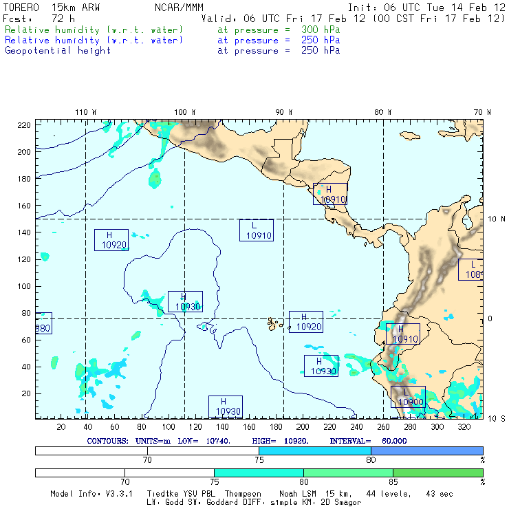
Task: Click the cyan 75-80% segment on upper colorbar
Action: tap(314, 450)
